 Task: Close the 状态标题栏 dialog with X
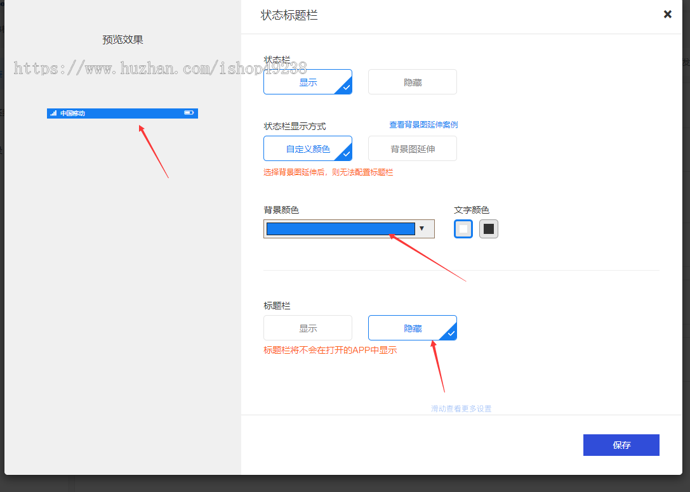(x=667, y=15)
